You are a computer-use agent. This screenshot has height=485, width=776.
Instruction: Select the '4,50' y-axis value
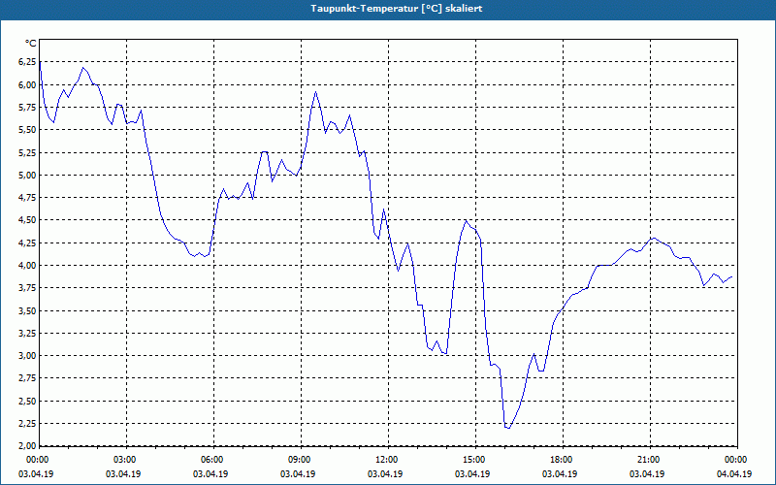click(x=27, y=220)
